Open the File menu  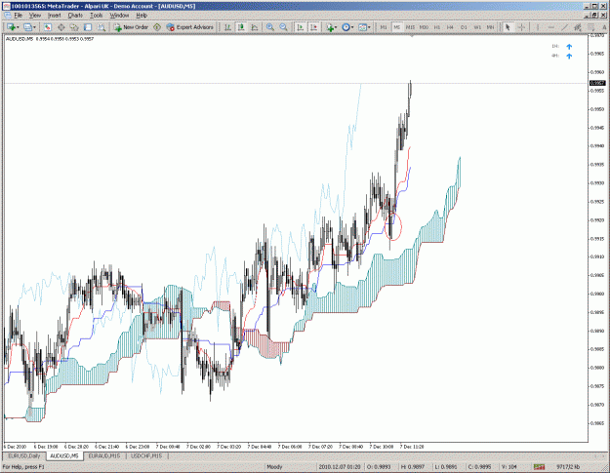pos(18,16)
